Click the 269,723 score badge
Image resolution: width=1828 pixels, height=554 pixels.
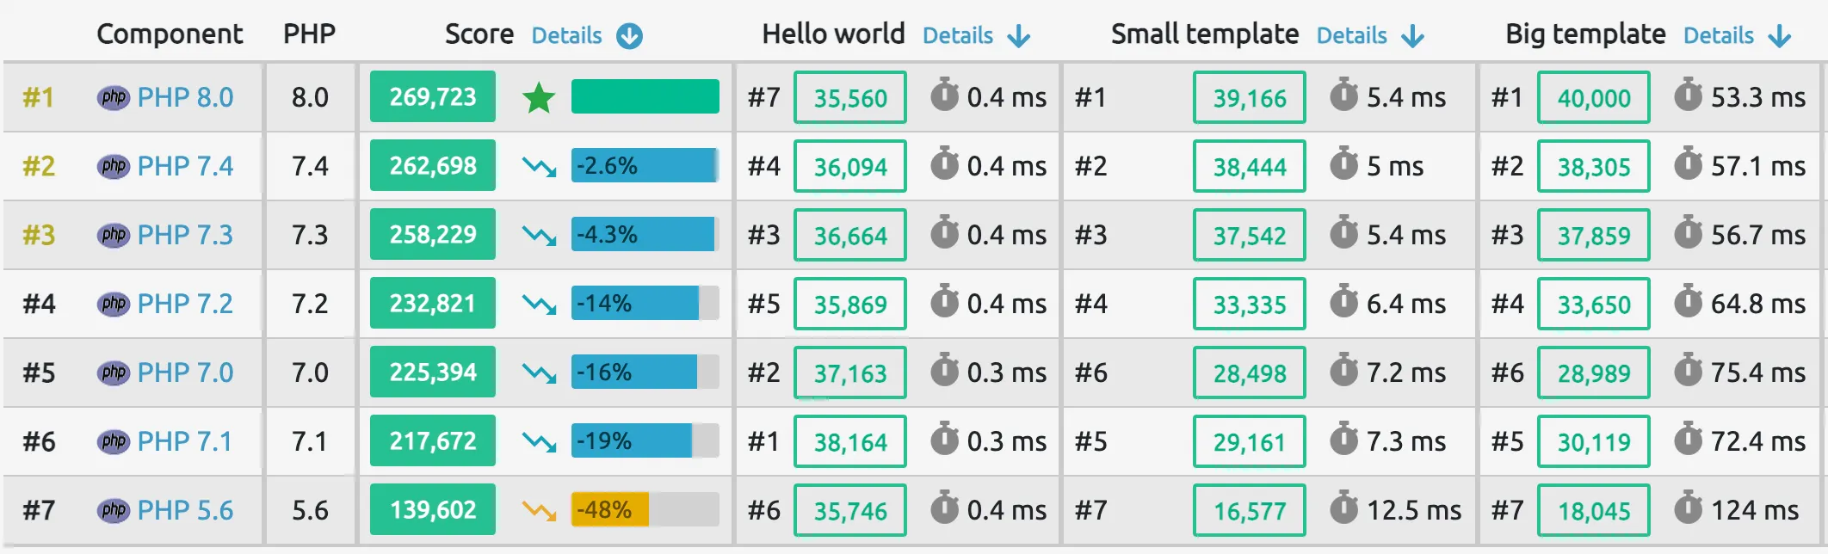pyautogui.click(x=433, y=96)
